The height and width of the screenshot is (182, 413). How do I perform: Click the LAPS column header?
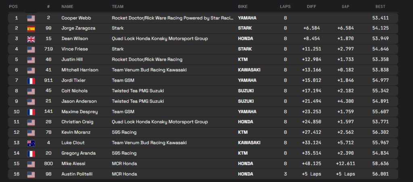[x=285, y=6]
